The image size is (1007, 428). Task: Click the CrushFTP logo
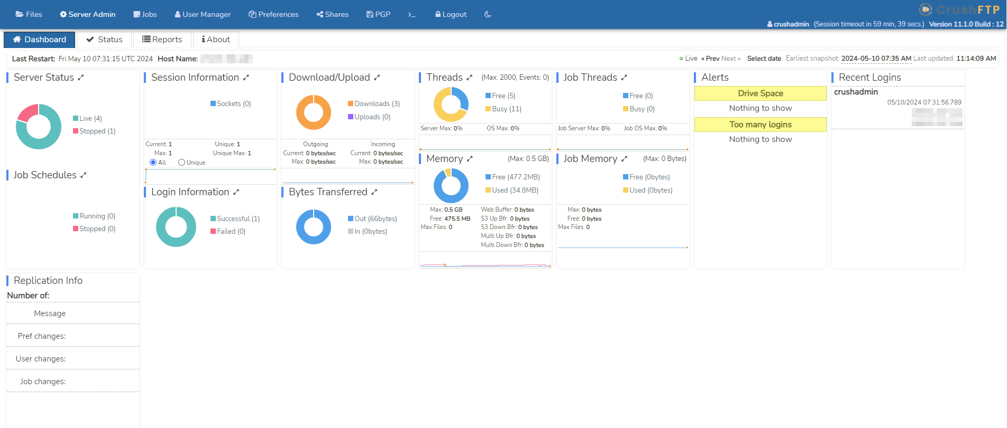pyautogui.click(x=960, y=9)
